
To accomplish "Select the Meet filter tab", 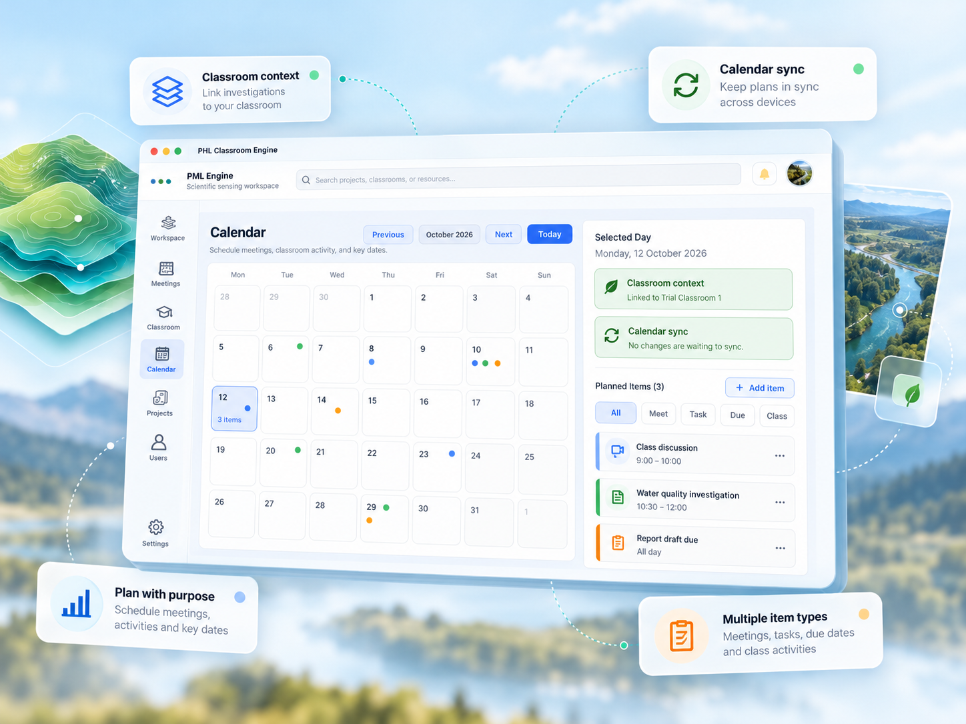I will coord(658,413).
